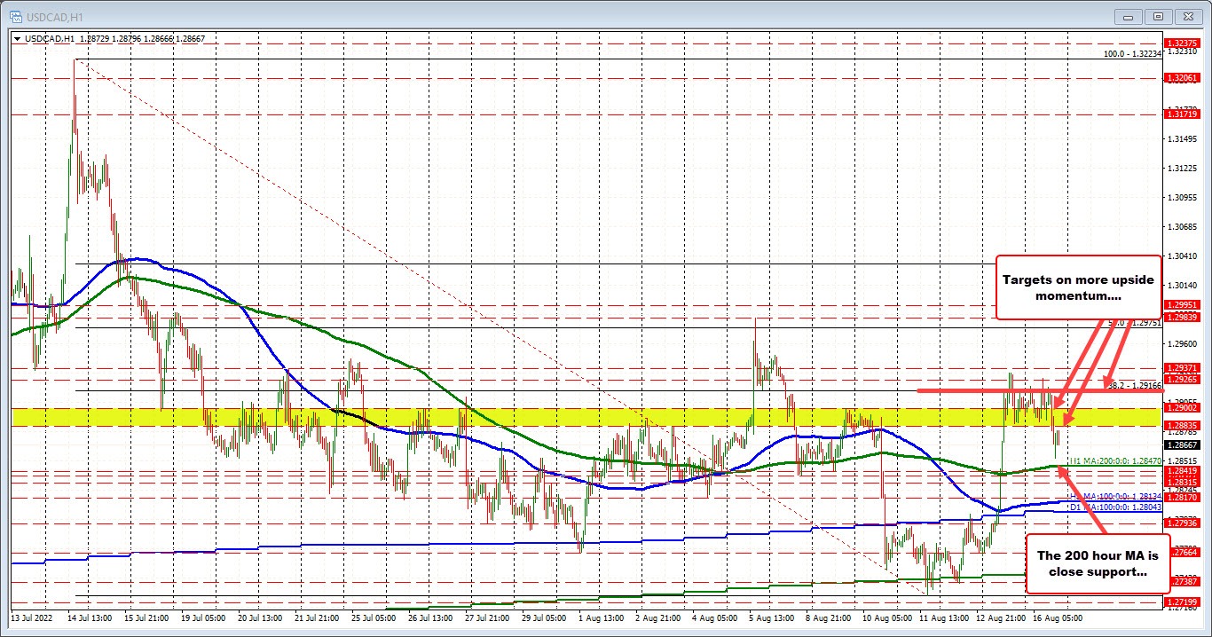The width and height of the screenshot is (1212, 637).
Task: Select the 1.28835 price level label
Action: tap(1181, 425)
